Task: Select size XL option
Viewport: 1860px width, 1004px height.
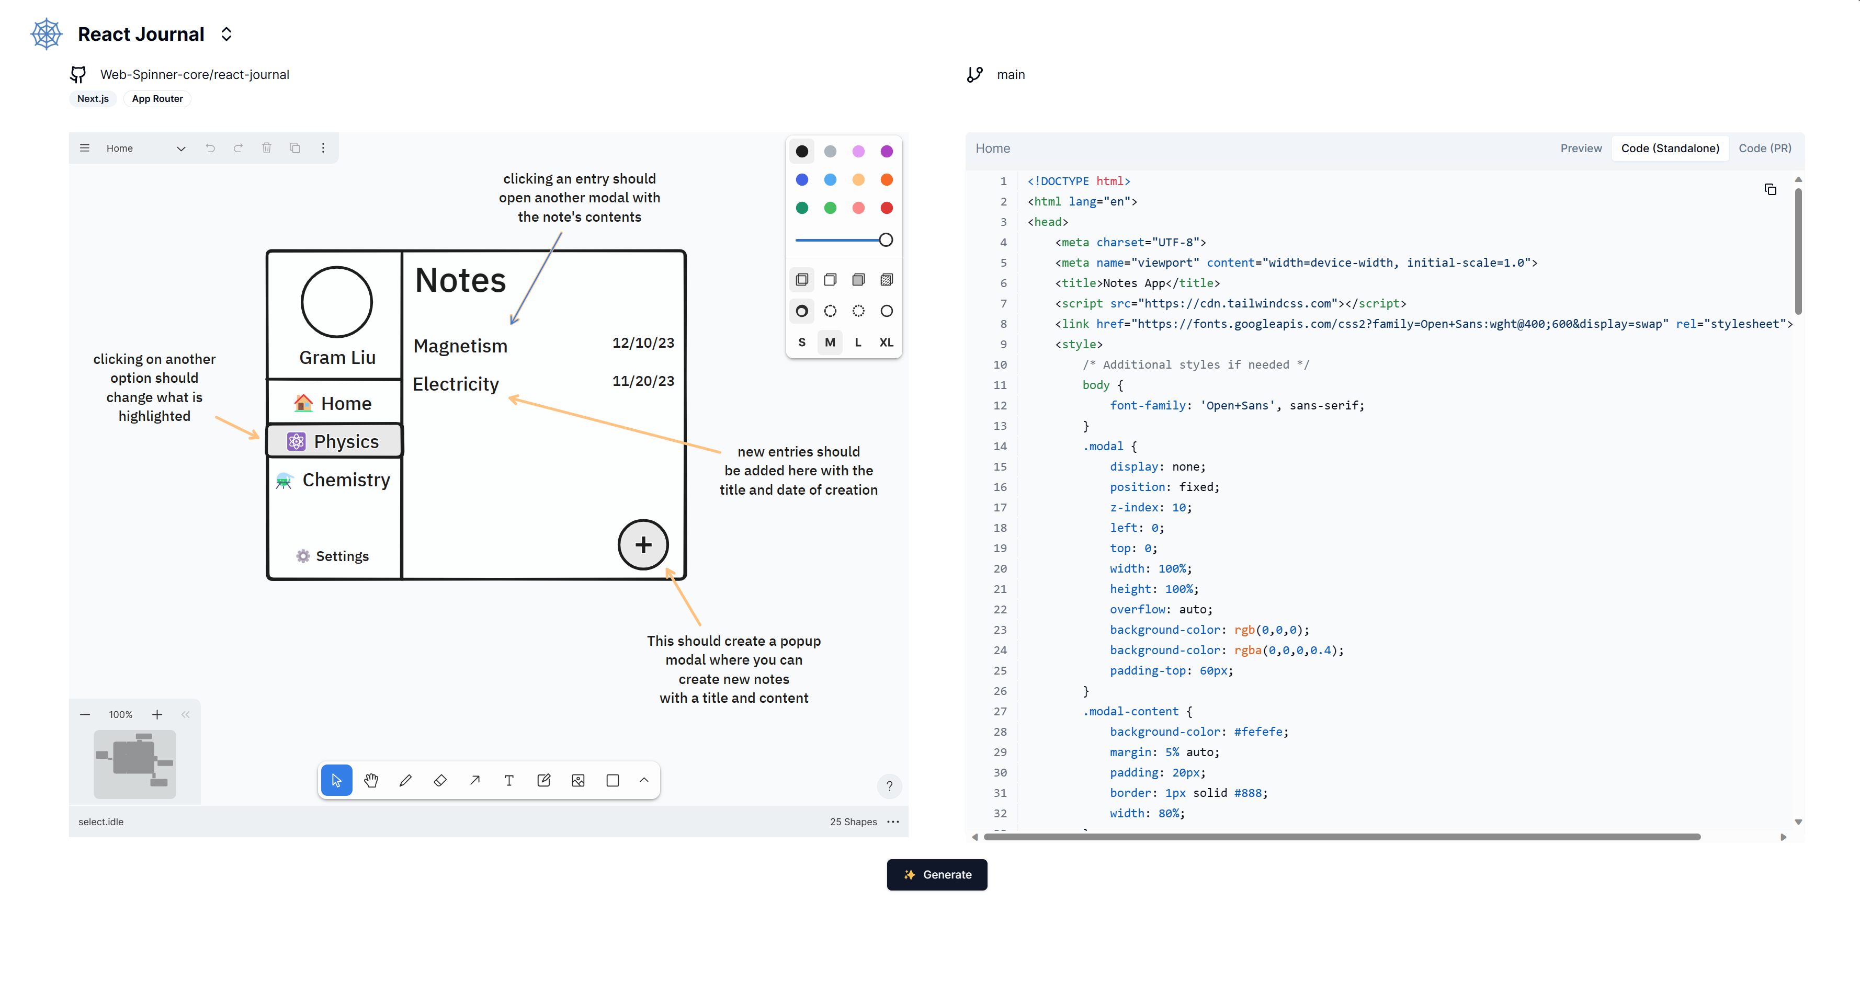Action: point(887,343)
